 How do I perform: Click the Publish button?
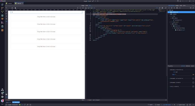click(x=150, y=105)
